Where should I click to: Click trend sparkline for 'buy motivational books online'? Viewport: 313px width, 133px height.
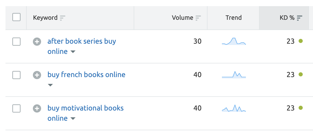[234, 108]
